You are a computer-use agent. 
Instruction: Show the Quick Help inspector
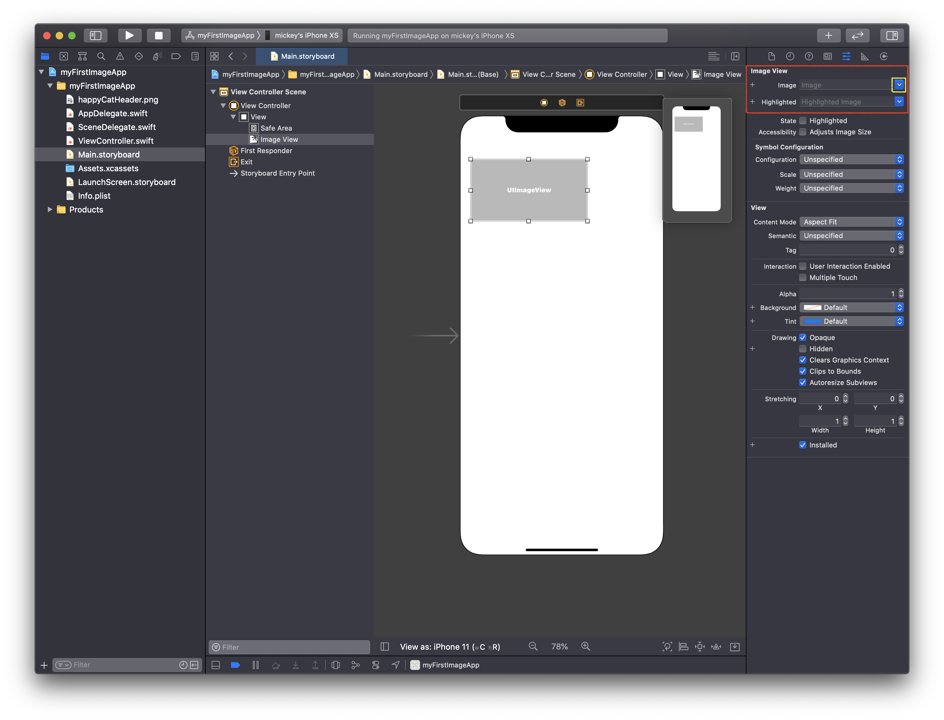pyautogui.click(x=809, y=56)
